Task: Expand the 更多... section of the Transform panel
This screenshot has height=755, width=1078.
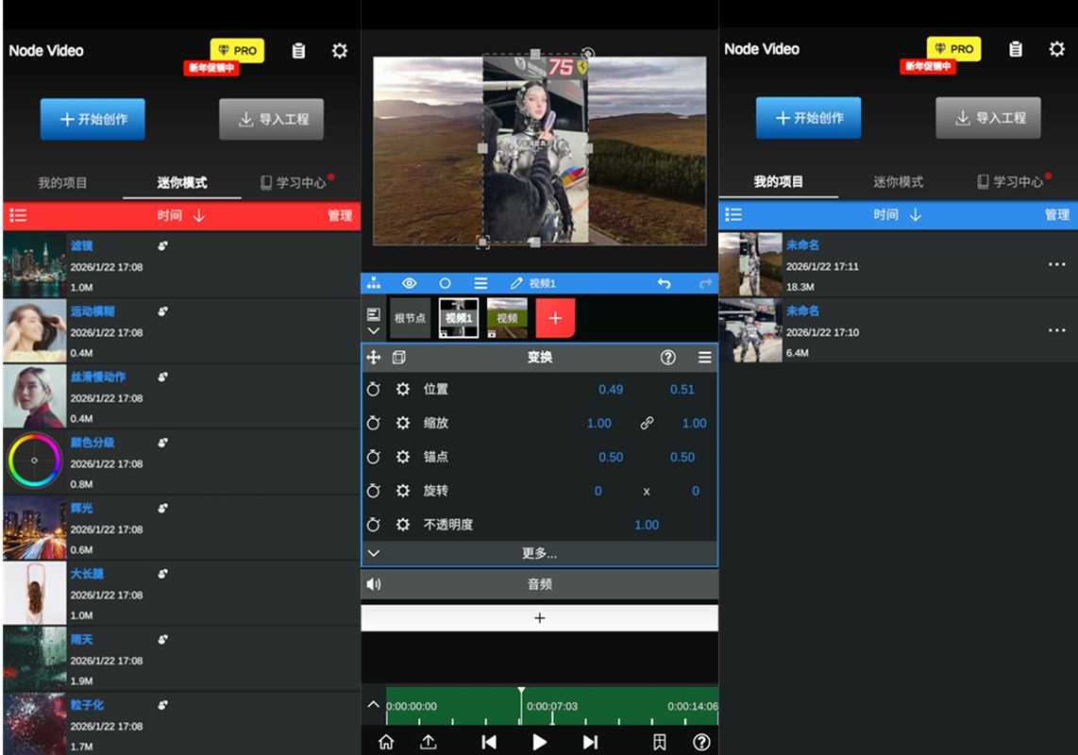Action: (539, 552)
